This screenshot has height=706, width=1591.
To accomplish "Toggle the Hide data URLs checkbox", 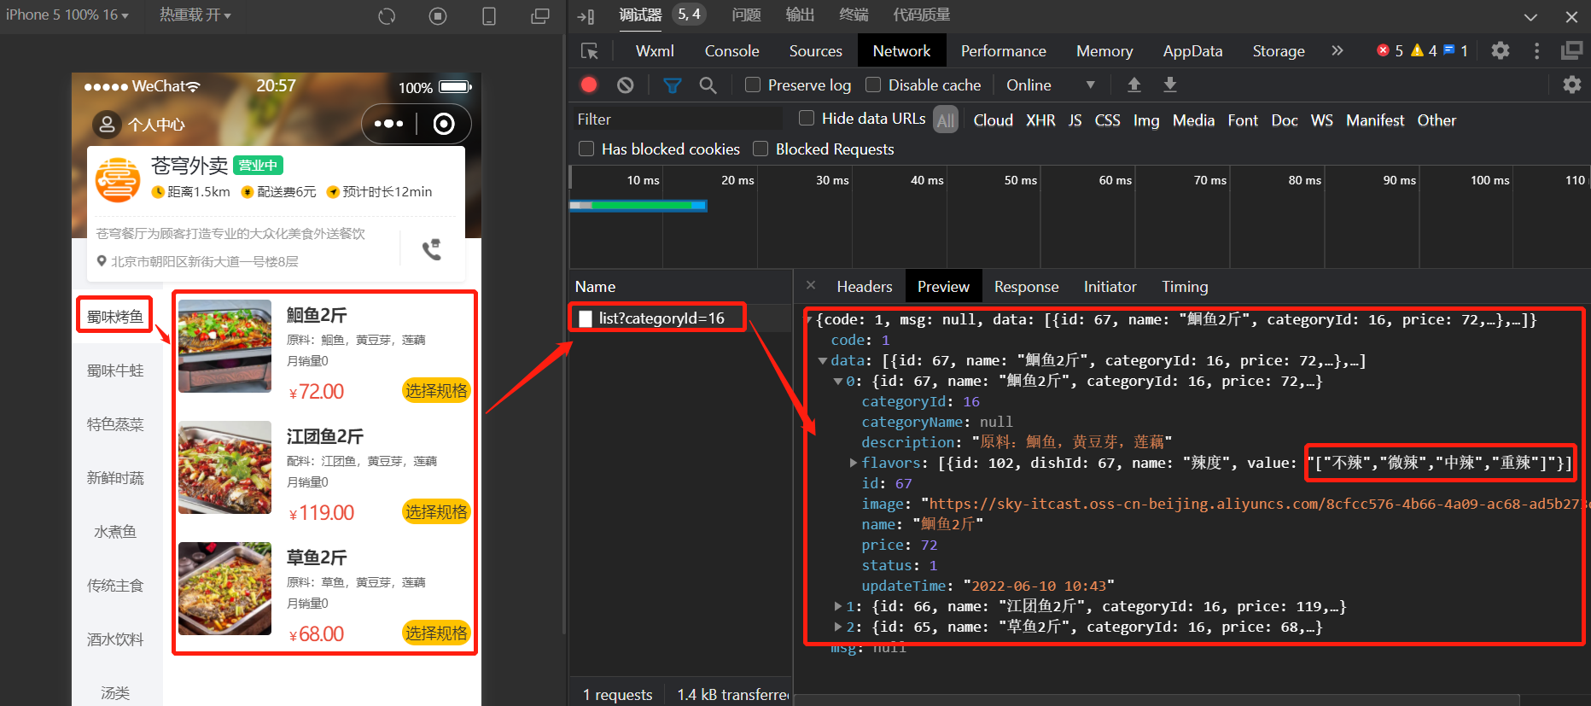I will point(807,118).
